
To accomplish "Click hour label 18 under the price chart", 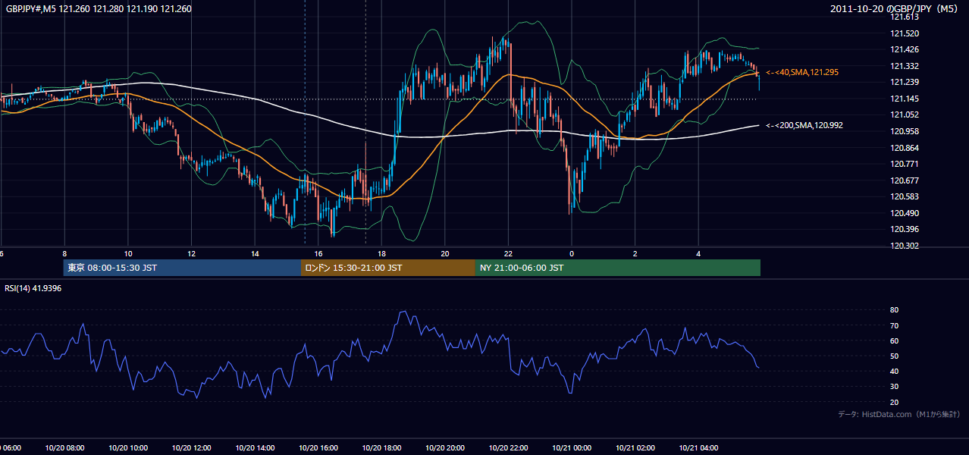I will pyautogui.click(x=381, y=254).
